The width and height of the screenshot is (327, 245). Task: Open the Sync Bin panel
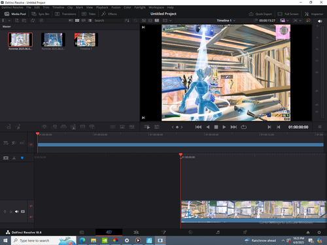pos(41,14)
